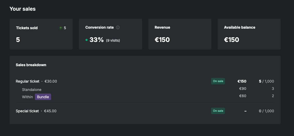Click the €60 Bundle revenue

click(243, 96)
